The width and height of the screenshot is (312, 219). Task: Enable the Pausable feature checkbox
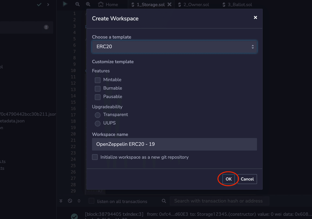click(97, 97)
